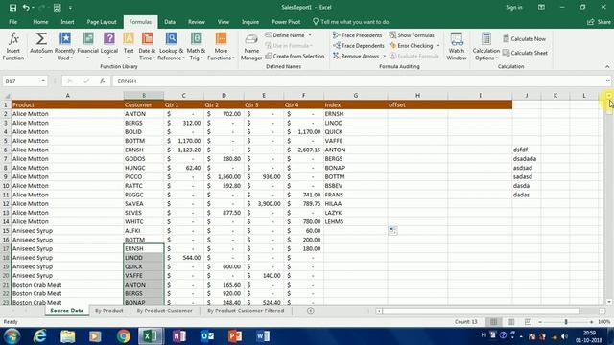Image resolution: width=614 pixels, height=345 pixels.
Task: Click Trace Precedents
Action: [358, 35]
